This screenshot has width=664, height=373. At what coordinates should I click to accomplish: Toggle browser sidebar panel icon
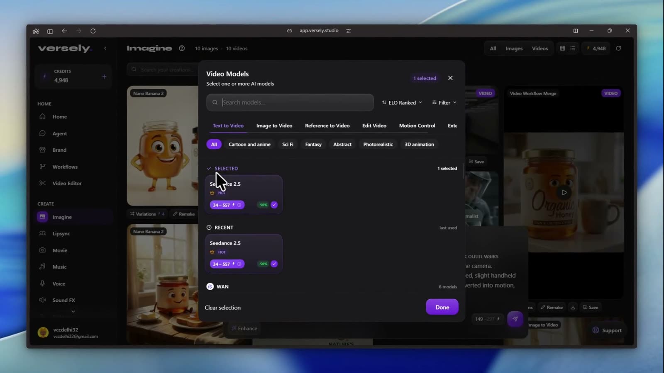click(50, 31)
